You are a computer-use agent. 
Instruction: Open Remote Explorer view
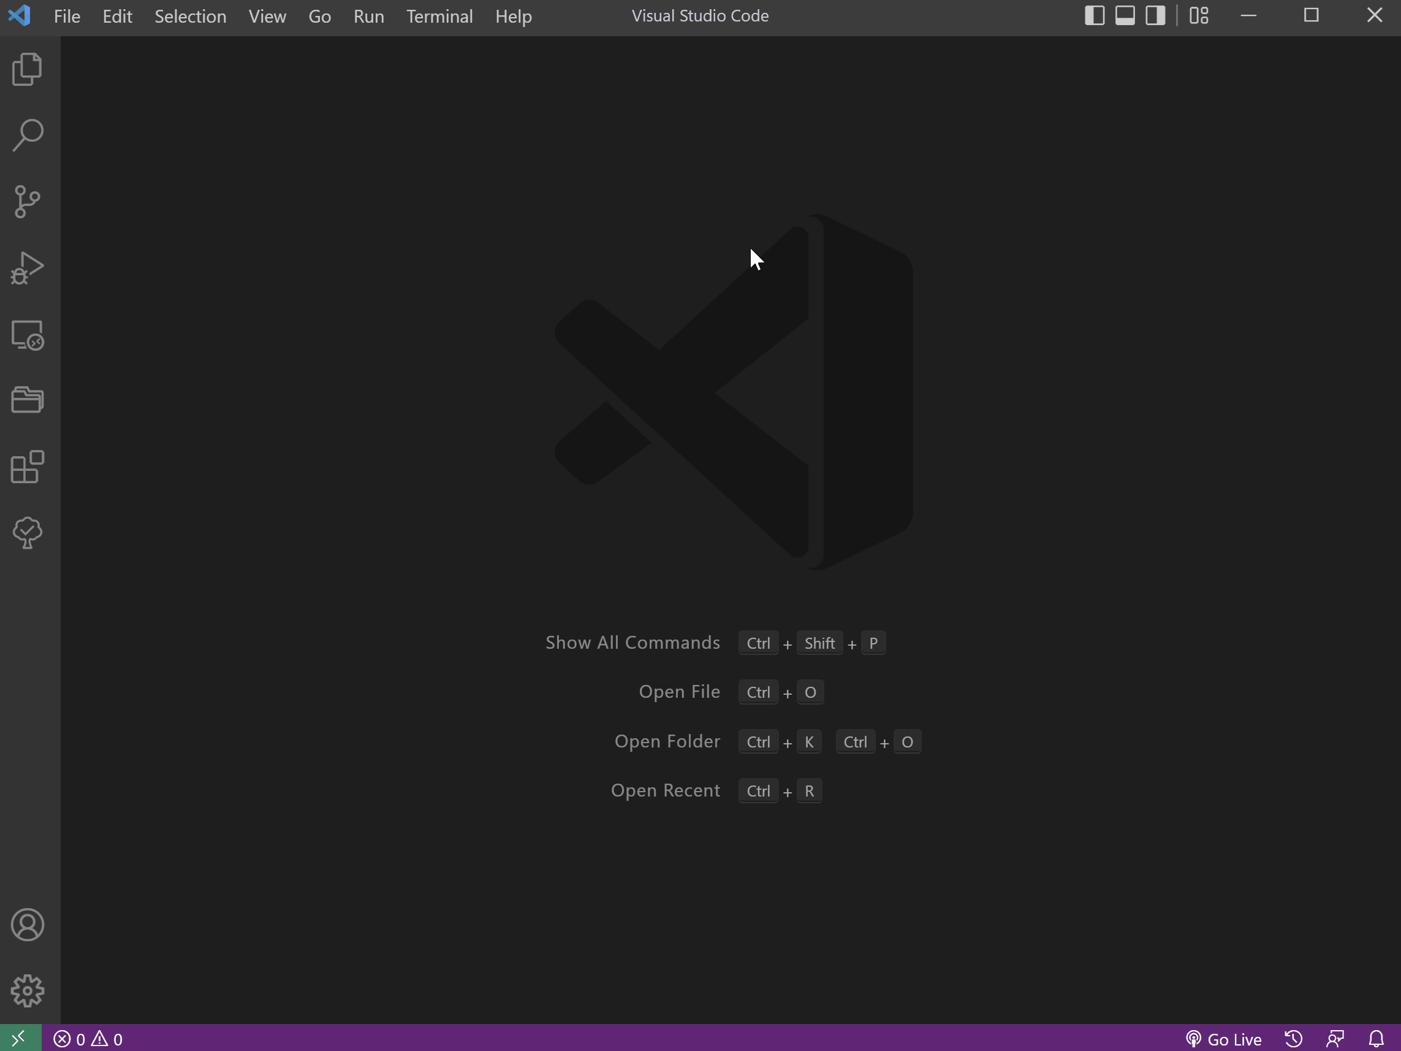27,335
